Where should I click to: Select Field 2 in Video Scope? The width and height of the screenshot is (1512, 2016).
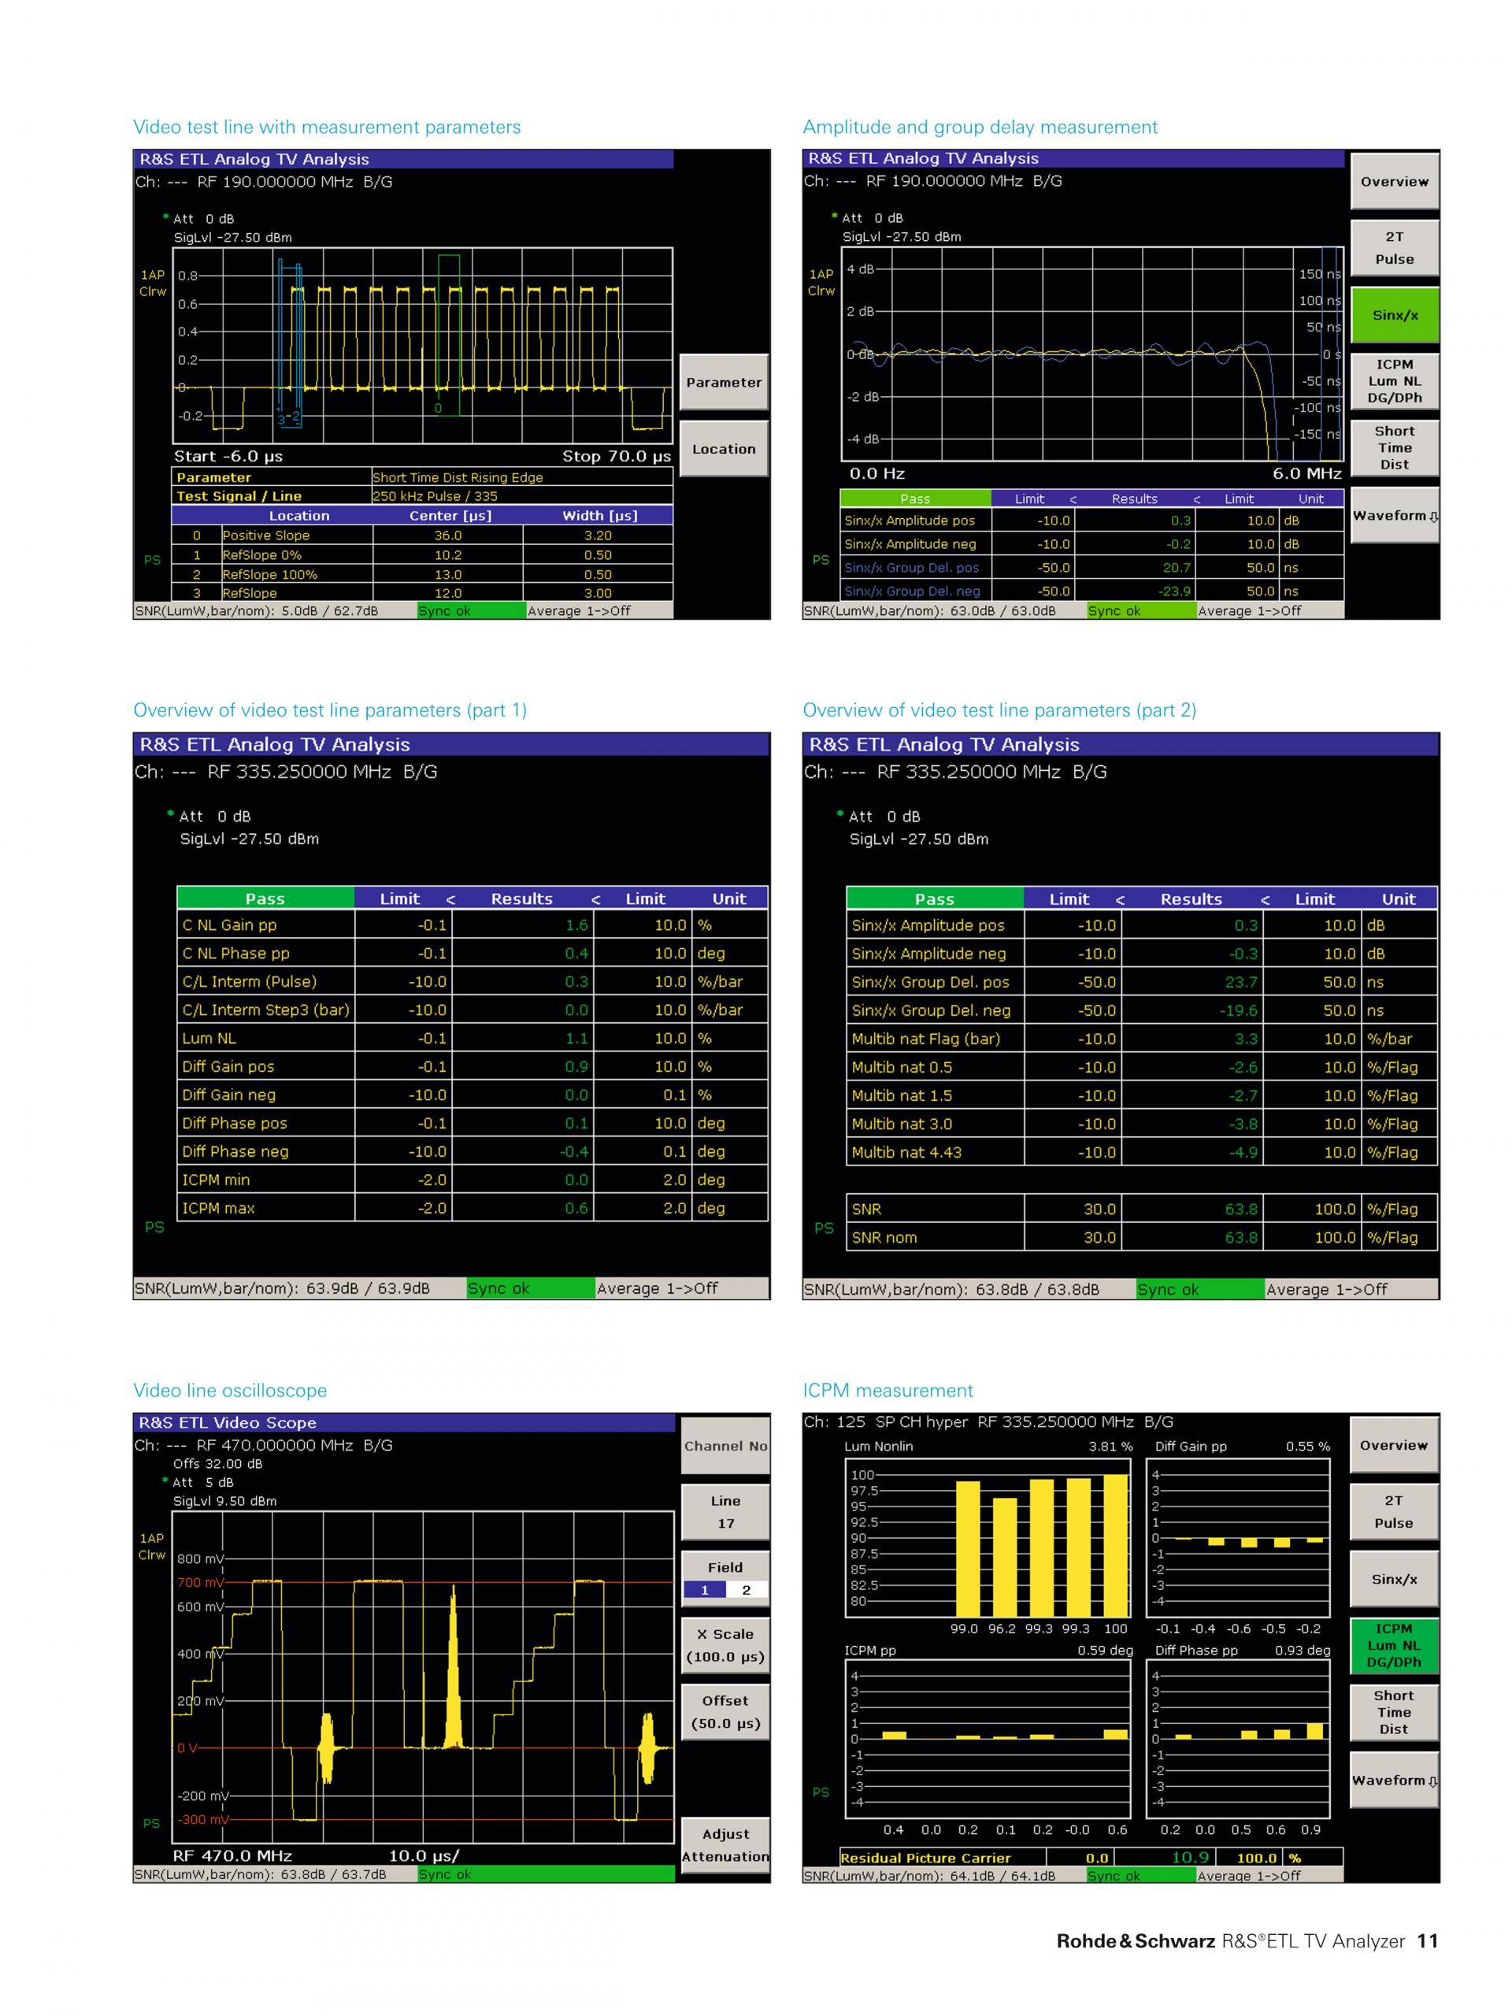(x=746, y=1589)
